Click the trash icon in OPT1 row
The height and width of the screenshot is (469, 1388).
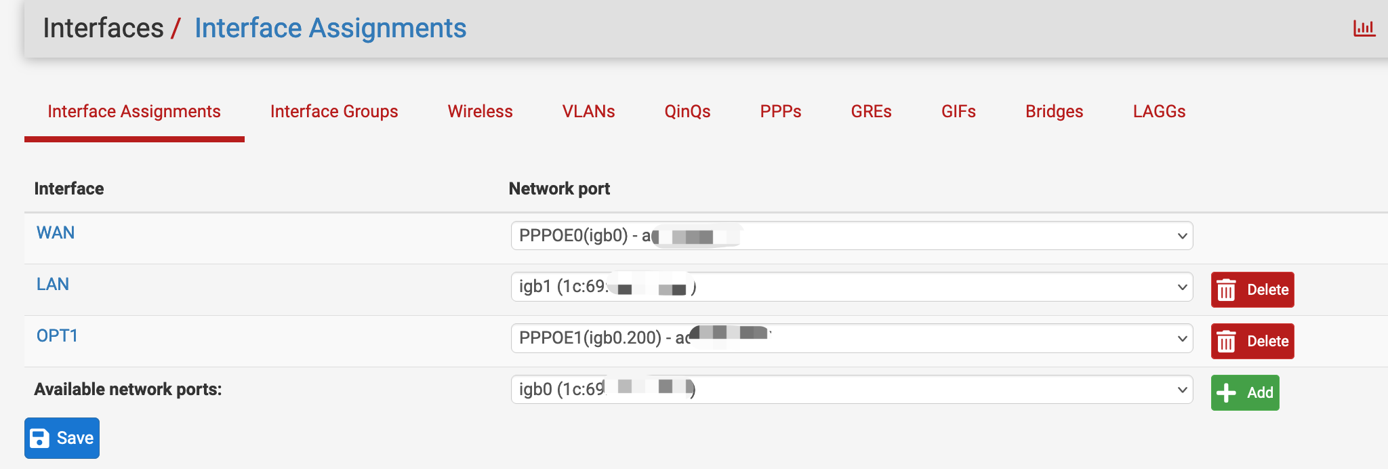point(1226,342)
